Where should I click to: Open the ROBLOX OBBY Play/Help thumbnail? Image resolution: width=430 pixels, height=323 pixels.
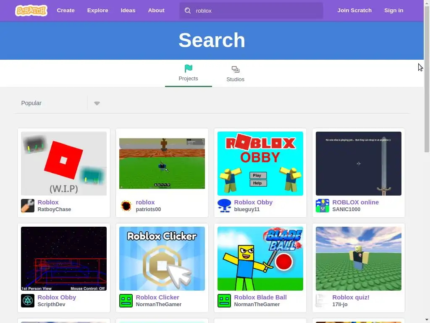[x=260, y=164]
